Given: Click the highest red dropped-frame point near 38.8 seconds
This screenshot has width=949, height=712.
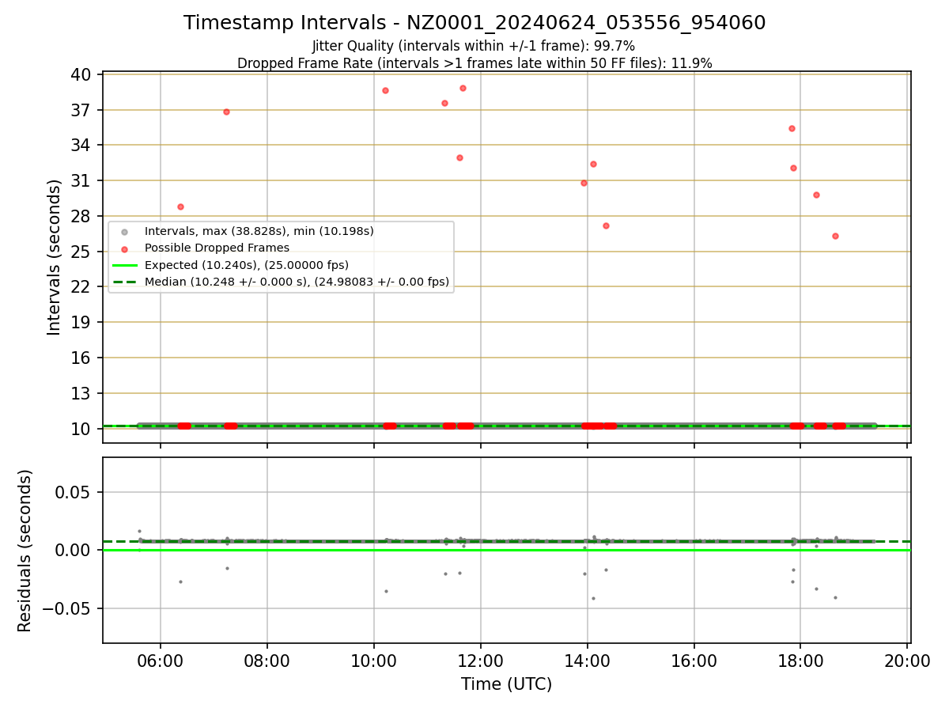Looking at the screenshot, I should [463, 88].
